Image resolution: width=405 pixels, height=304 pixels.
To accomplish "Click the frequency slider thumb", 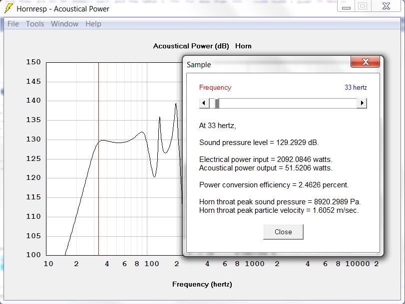I will (x=217, y=103).
